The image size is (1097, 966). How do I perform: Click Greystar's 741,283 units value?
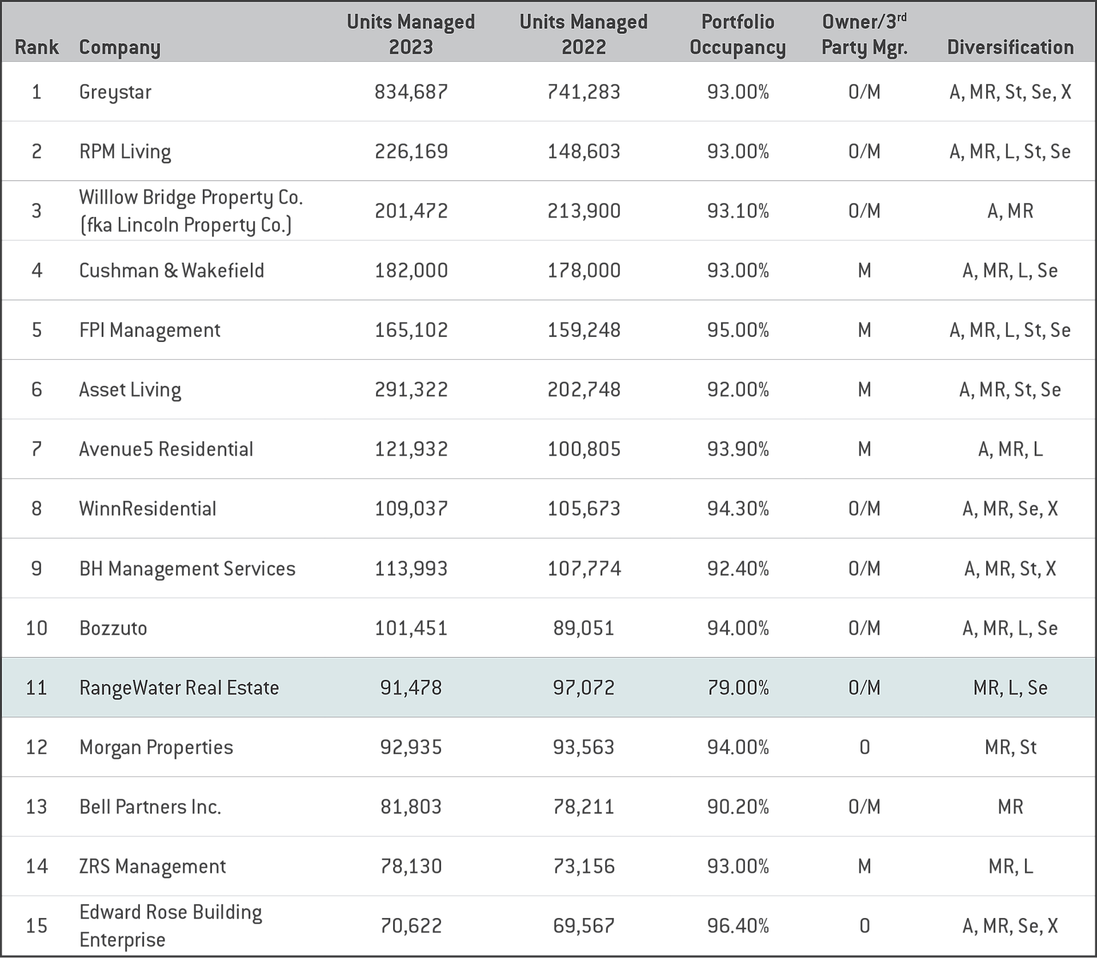(x=583, y=92)
